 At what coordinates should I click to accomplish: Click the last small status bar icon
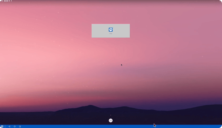coord(12,1)
